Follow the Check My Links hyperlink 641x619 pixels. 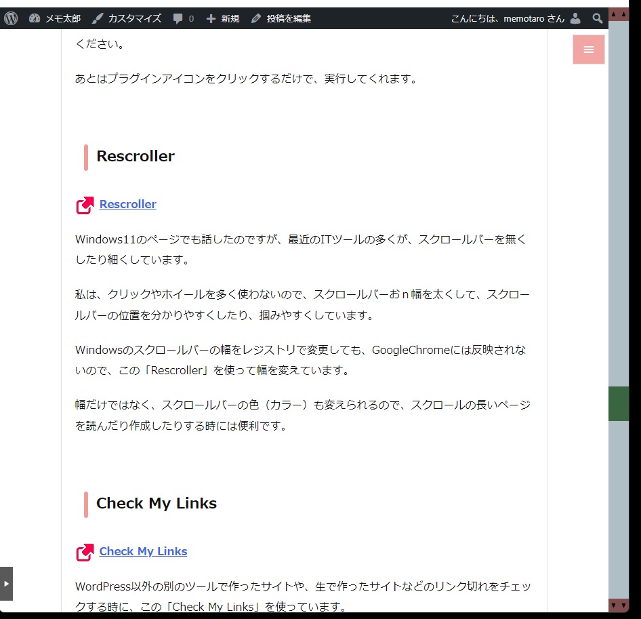pyautogui.click(x=143, y=551)
